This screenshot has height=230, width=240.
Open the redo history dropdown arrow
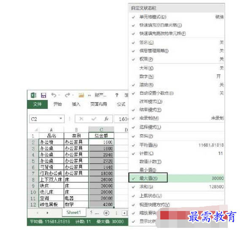[x=73, y=95]
